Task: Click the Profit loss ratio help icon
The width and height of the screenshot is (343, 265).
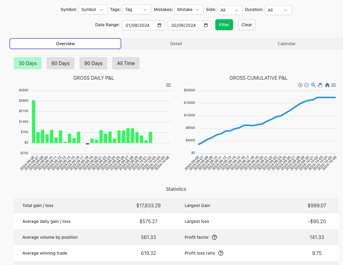Action: [x=221, y=253]
